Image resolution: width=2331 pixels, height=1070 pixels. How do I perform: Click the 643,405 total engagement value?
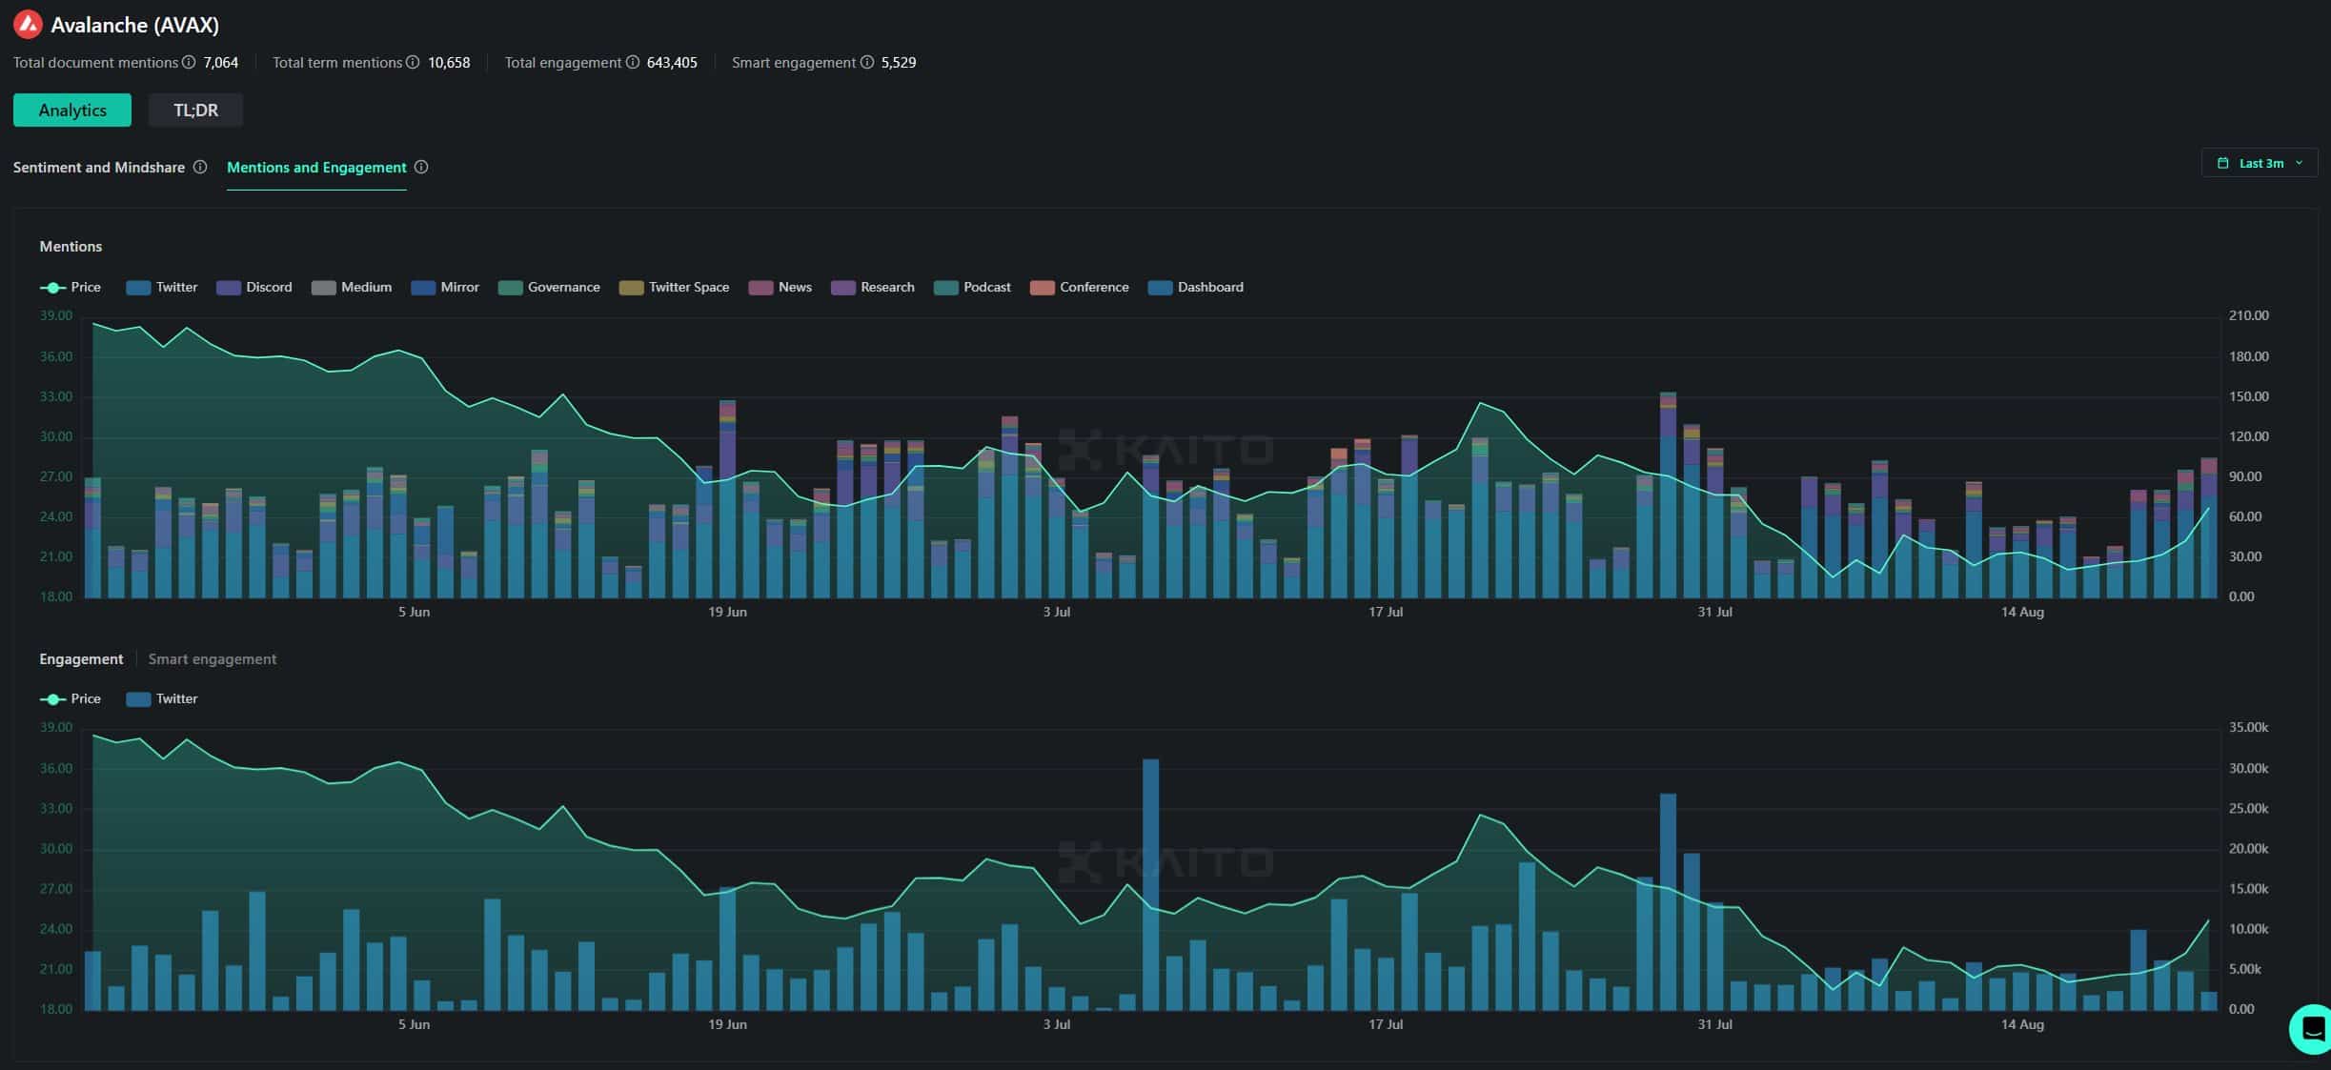click(x=672, y=62)
